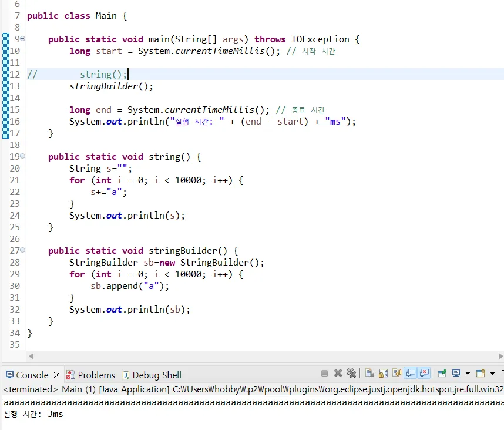Image resolution: width=504 pixels, height=430 pixels.
Task: Click the horizontal scrollbar right arrow
Action: [x=500, y=356]
